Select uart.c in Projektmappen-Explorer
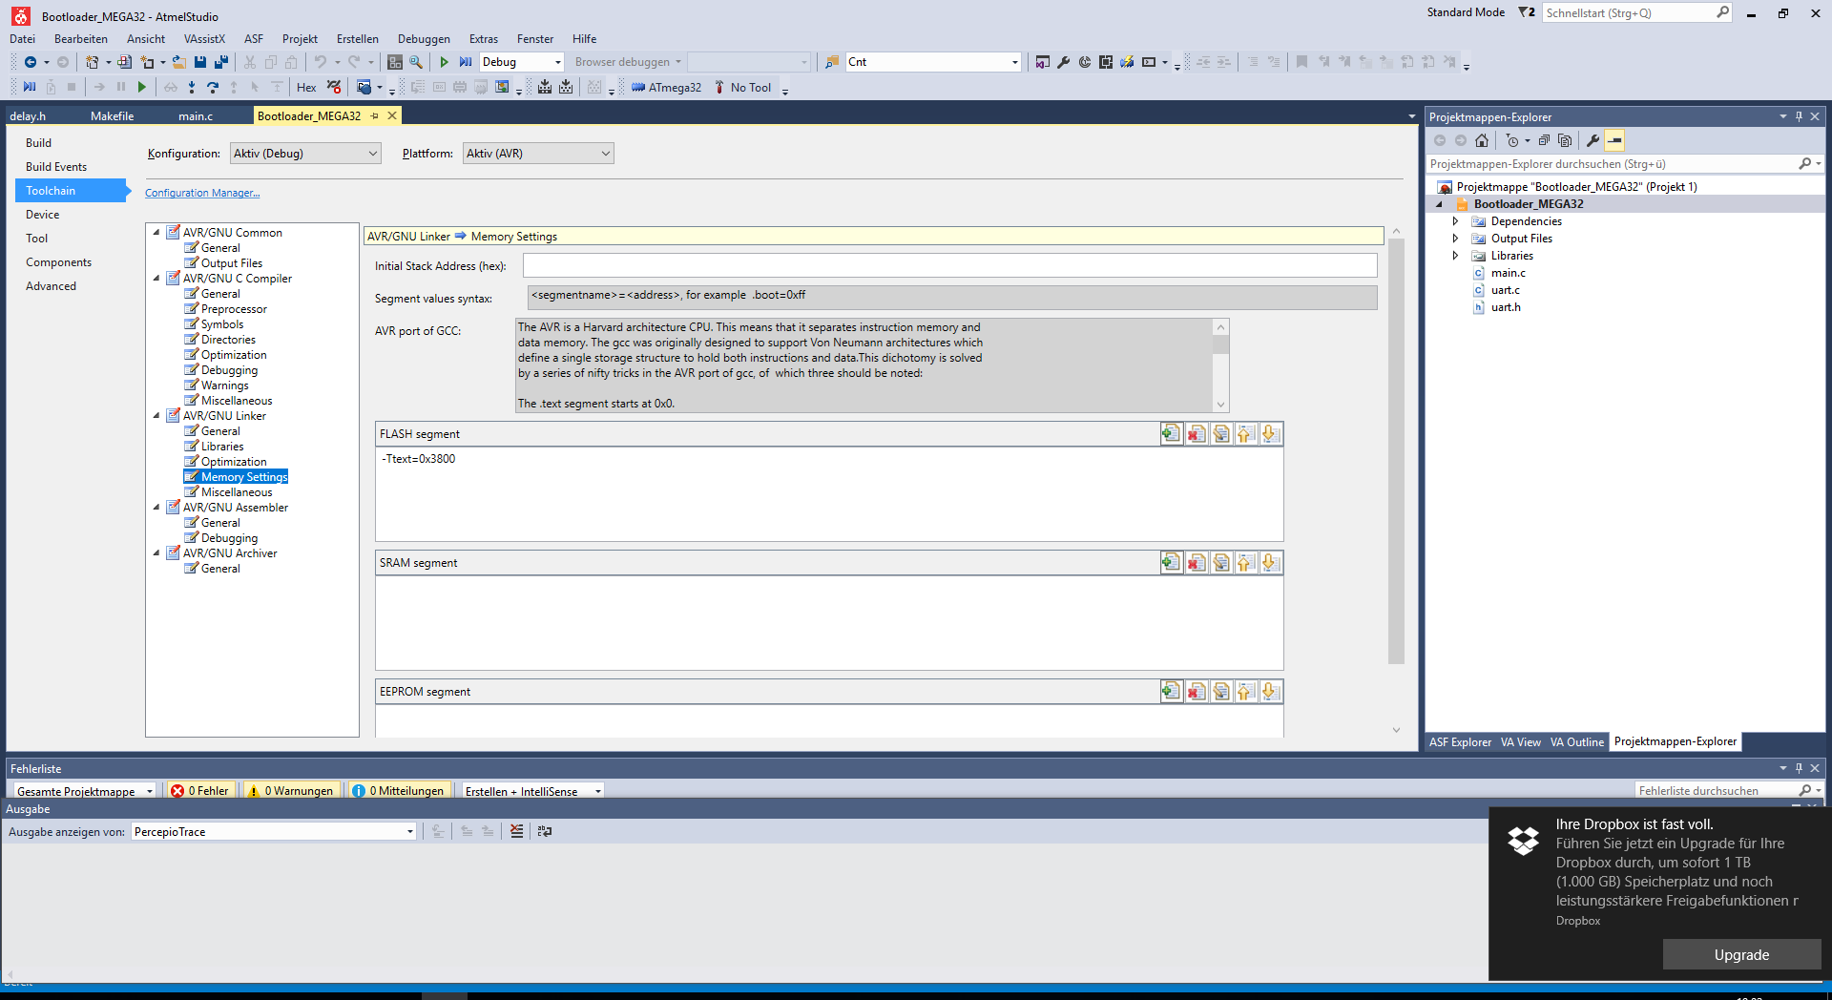This screenshot has height=1000, width=1832. (1506, 290)
